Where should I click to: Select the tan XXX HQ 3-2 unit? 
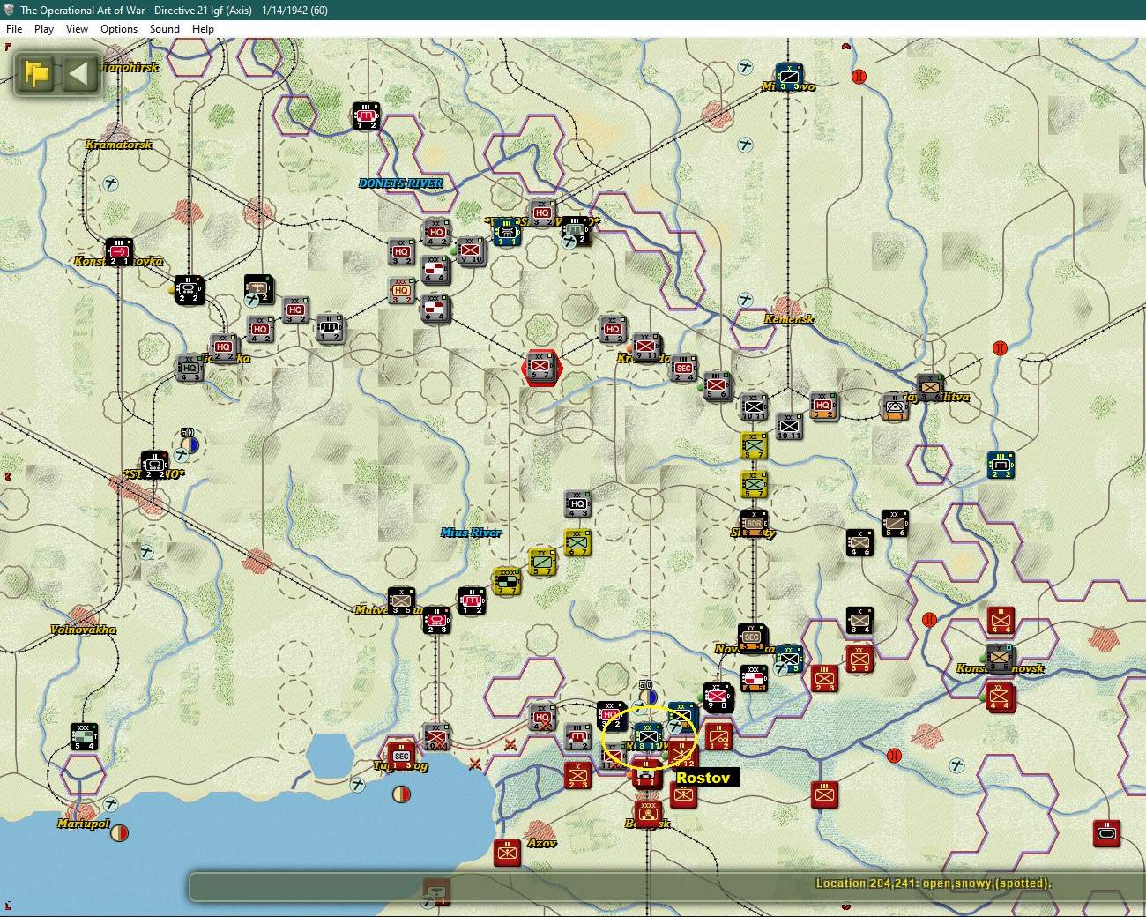(401, 291)
